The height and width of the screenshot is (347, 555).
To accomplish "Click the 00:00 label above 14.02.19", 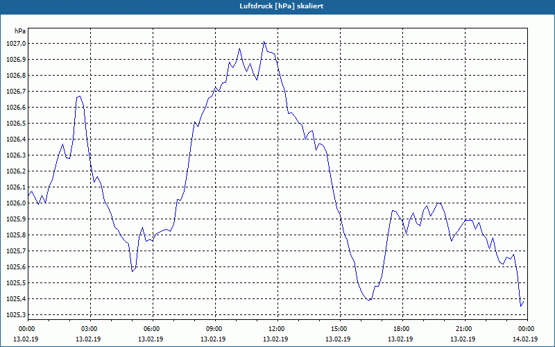I will (x=527, y=329).
